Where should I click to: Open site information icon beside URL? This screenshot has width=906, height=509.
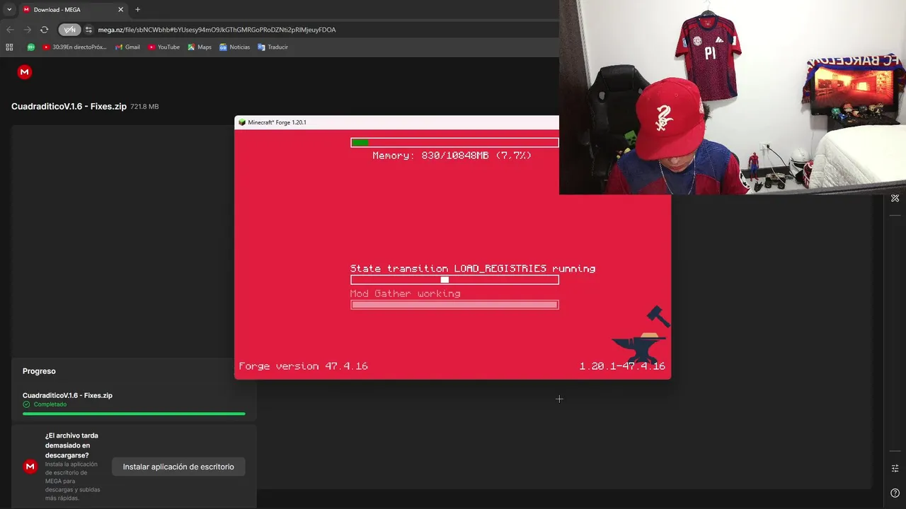(88, 30)
